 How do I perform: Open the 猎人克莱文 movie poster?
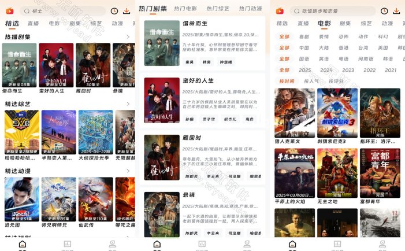295,113
